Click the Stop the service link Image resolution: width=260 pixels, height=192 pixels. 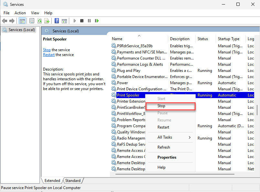[x=47, y=50]
